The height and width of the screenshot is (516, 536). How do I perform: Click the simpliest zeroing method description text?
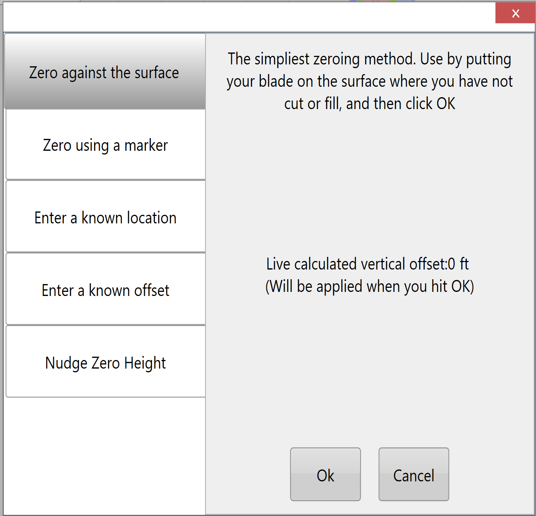coord(370,81)
